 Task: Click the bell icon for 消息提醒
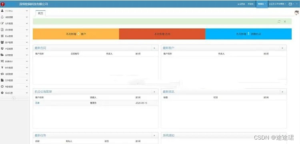click(2, 17)
